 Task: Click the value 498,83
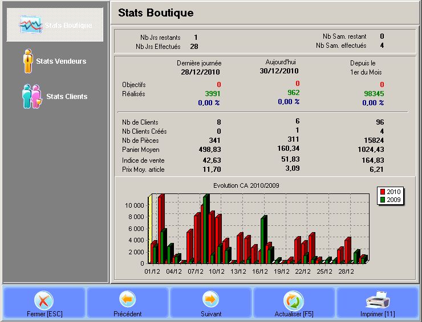(210, 150)
